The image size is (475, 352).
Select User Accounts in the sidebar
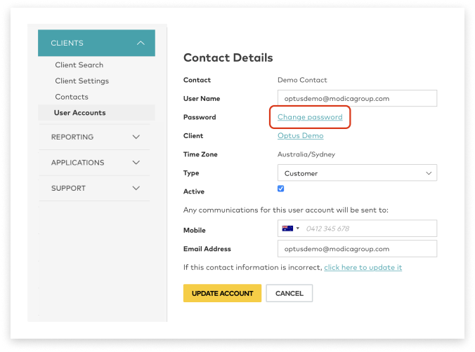coord(79,113)
